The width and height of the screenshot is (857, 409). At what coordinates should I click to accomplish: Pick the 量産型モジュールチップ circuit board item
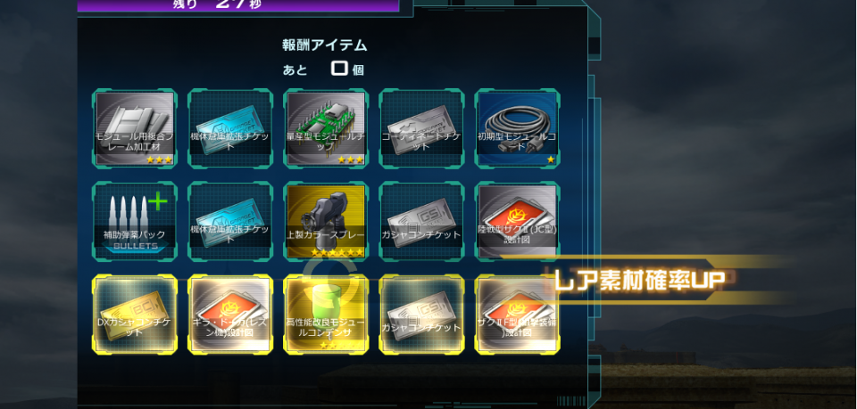click(x=326, y=128)
